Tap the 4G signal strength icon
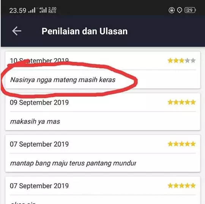The image size is (205, 204). 43,10
